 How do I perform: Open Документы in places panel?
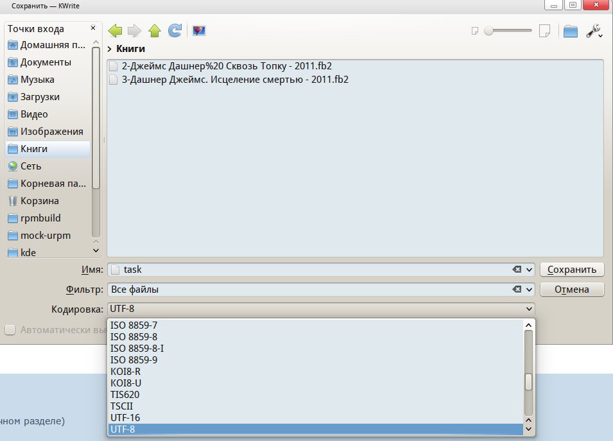47,62
